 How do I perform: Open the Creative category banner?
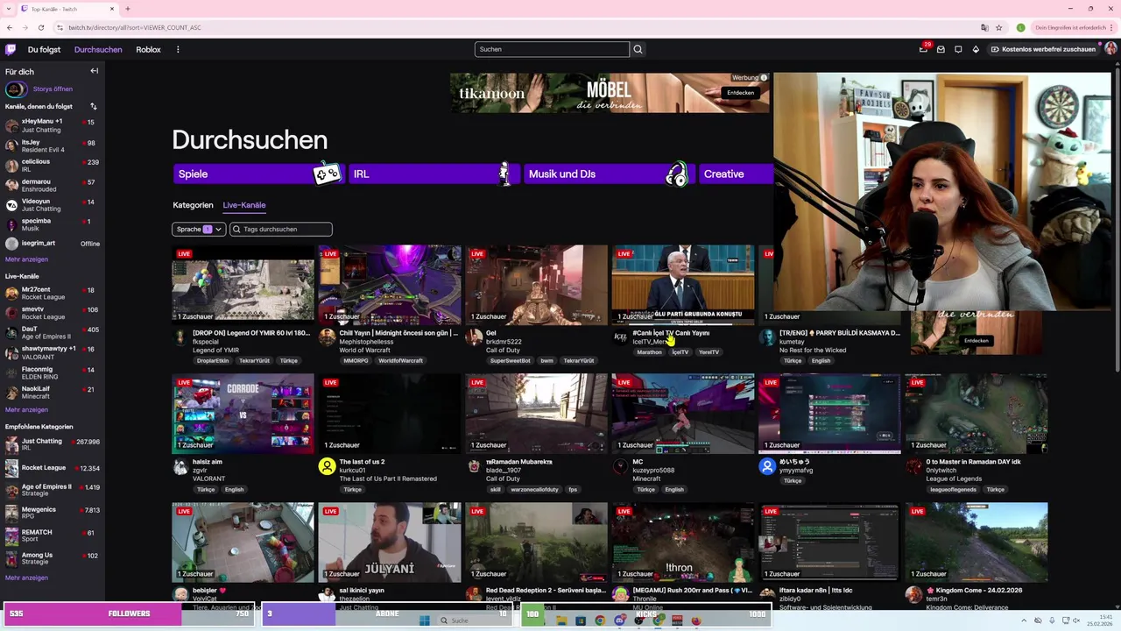coord(736,174)
